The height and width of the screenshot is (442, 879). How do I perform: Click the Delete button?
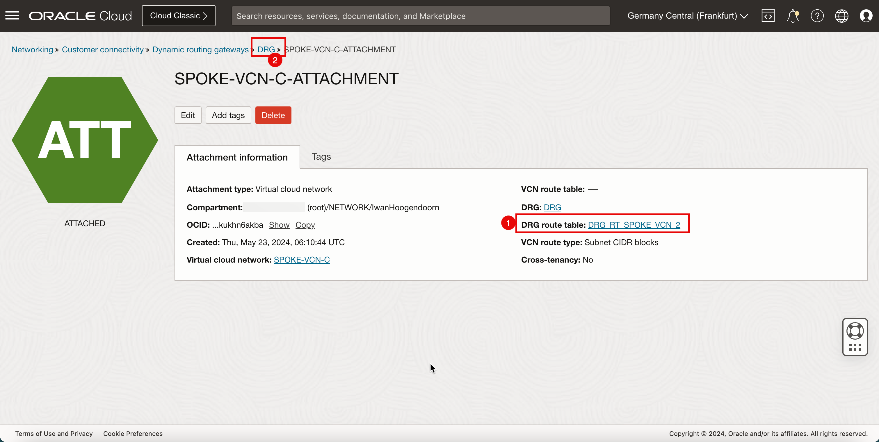273,115
